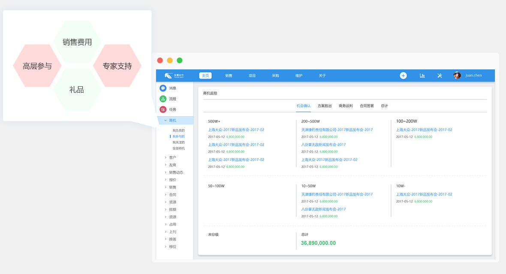Collapse the 商机 sidebar section
Viewport: 506px width, 274px height.
tap(166, 121)
